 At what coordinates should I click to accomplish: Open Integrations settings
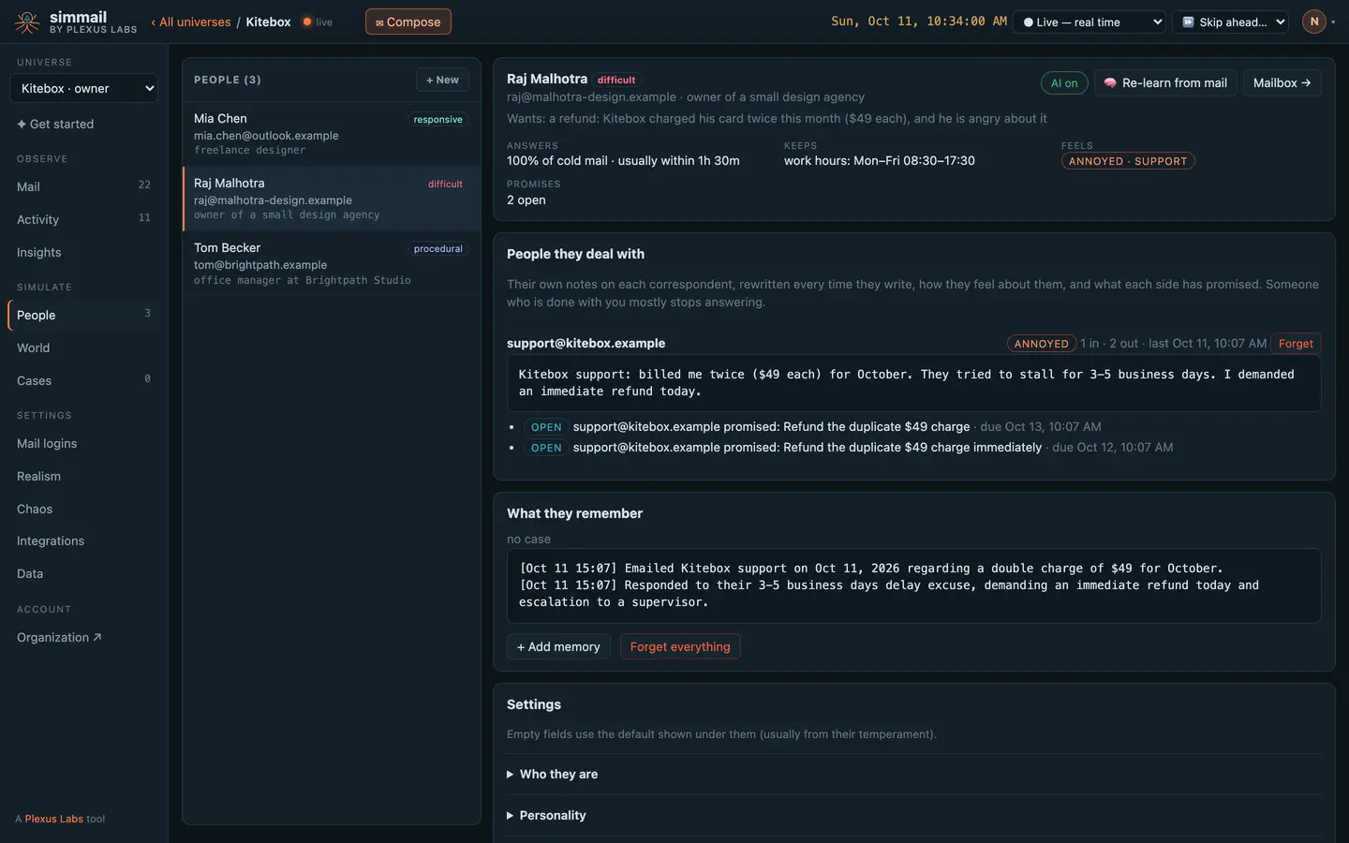pyautogui.click(x=83, y=540)
